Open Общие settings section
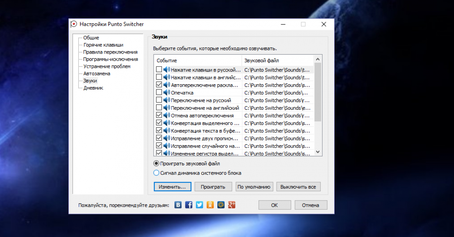454x237 pixels. [91, 38]
